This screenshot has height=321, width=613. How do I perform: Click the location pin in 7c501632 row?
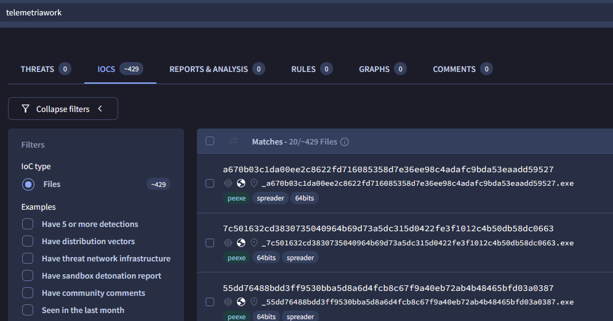pos(254,242)
